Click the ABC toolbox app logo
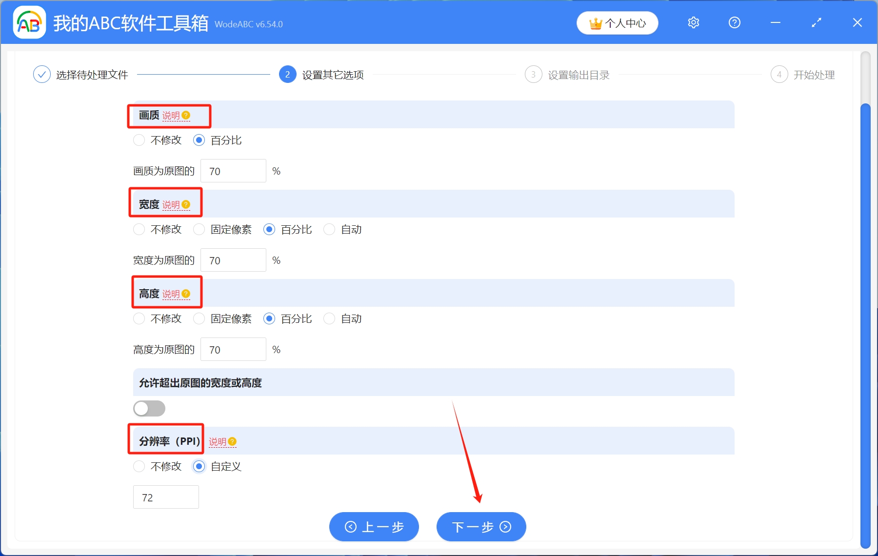This screenshot has height=556, width=878. (x=29, y=22)
